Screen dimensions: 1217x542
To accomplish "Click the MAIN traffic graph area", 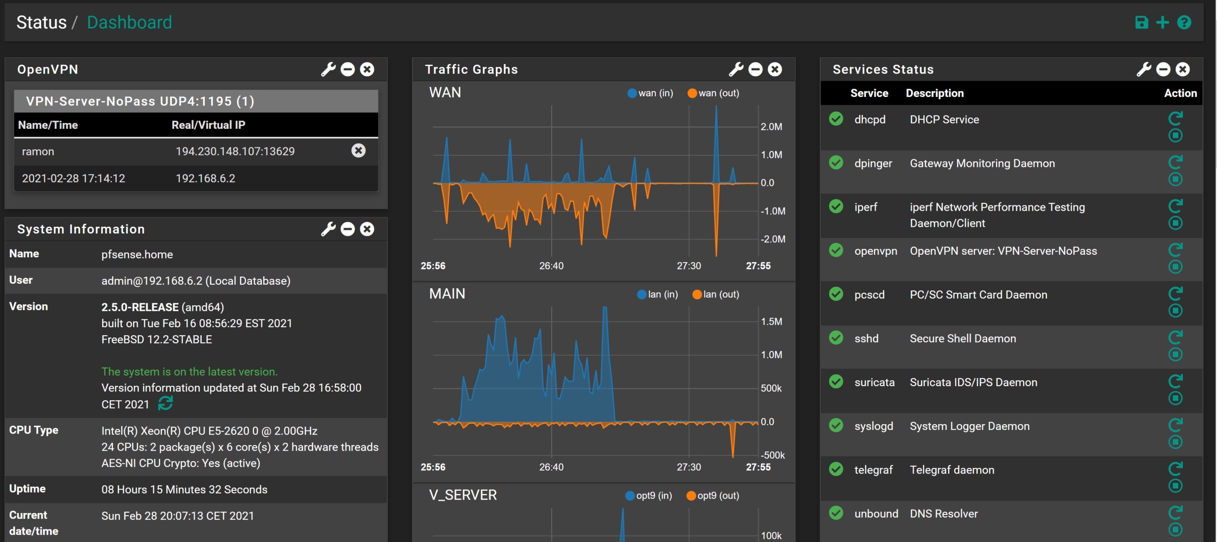I will pos(595,382).
